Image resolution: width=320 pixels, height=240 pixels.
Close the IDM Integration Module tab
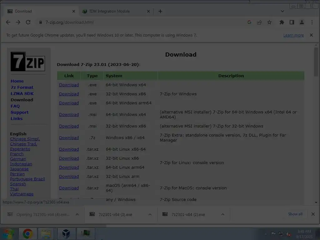148,11
